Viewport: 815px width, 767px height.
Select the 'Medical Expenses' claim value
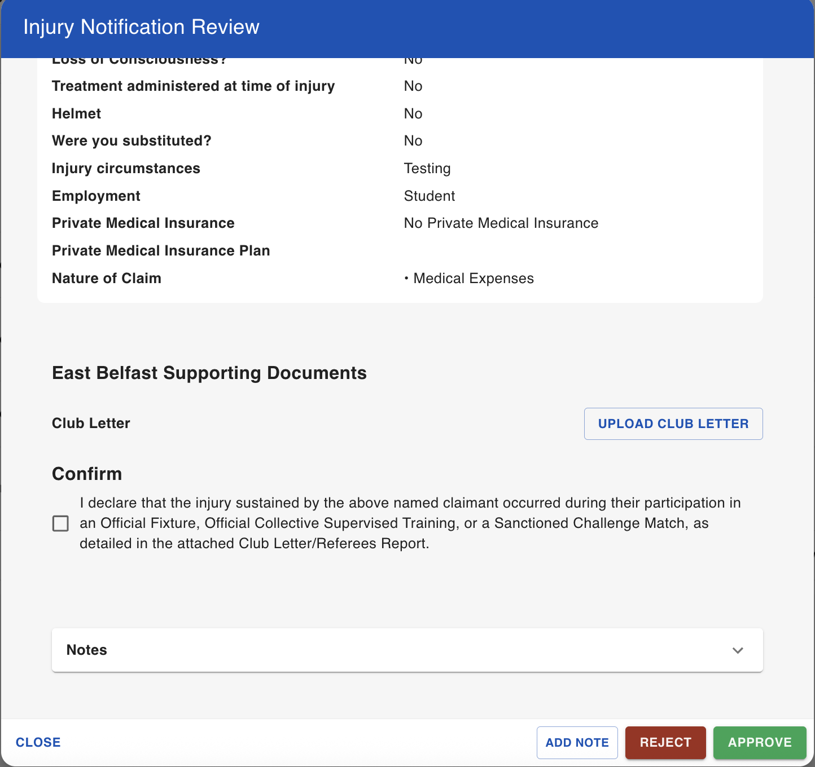(474, 279)
